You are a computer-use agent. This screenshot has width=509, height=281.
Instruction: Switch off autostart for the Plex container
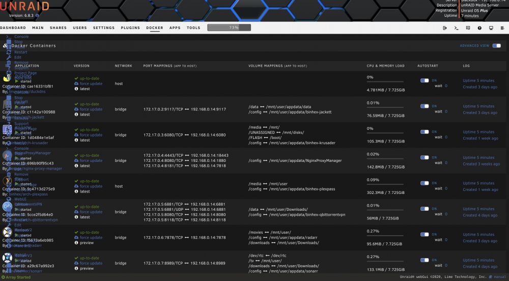(425, 183)
